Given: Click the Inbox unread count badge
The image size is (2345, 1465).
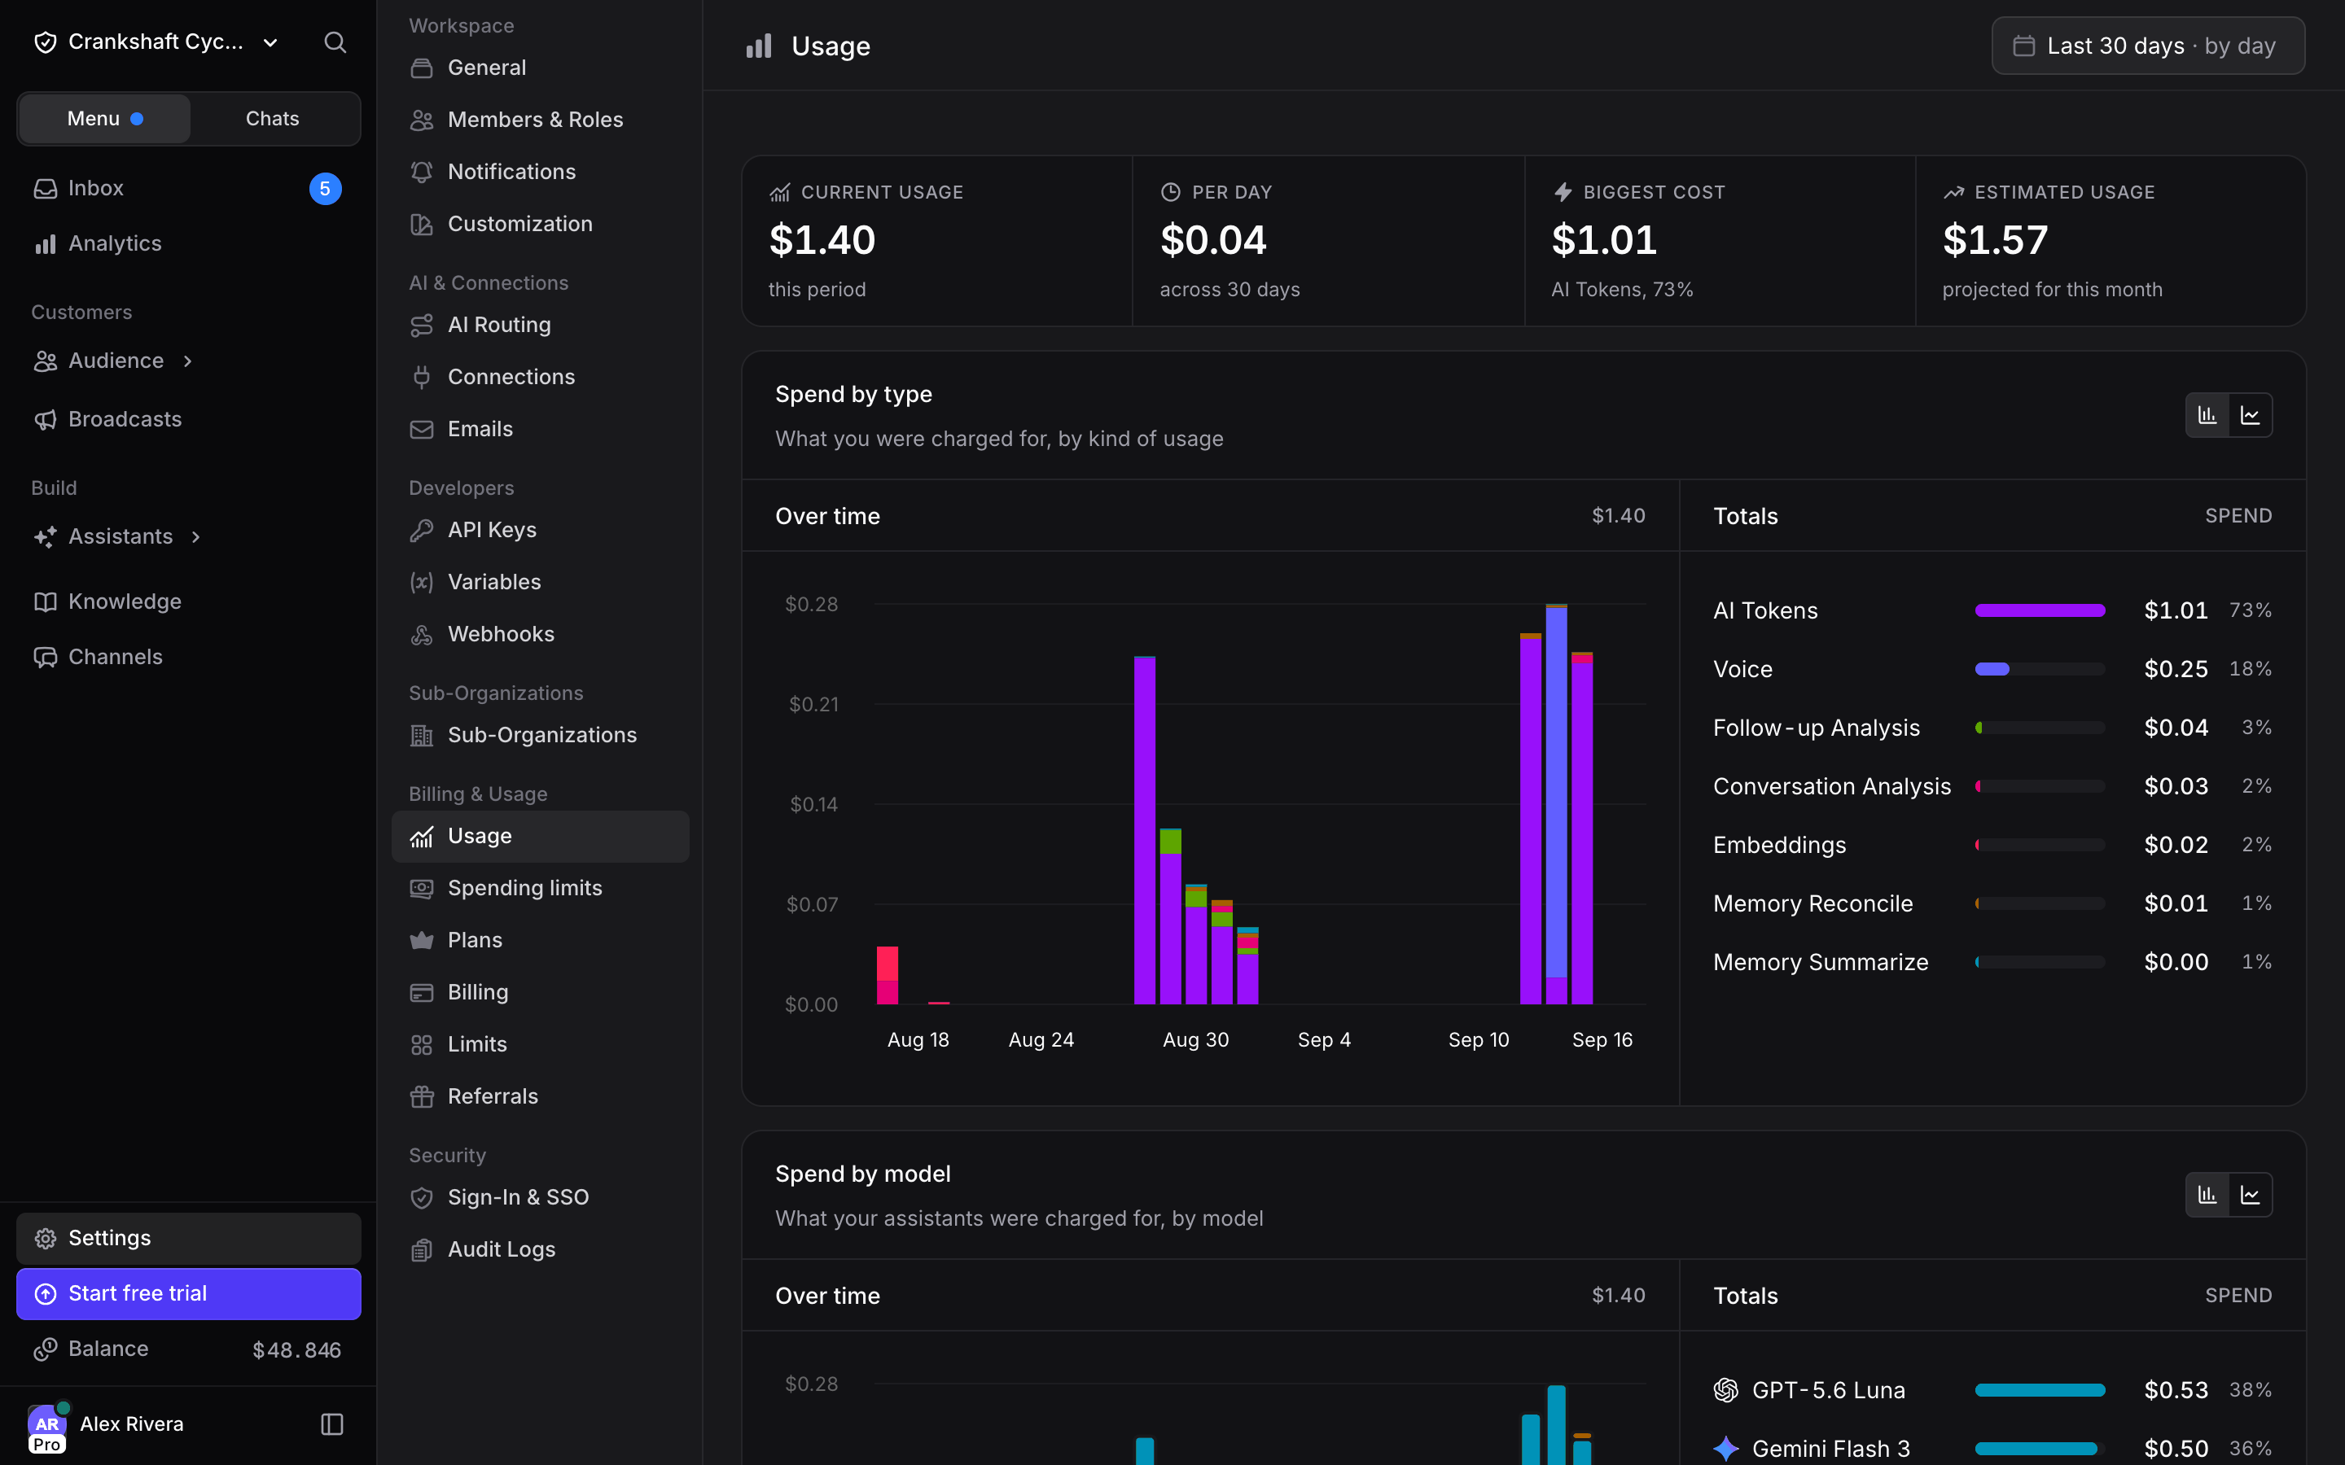Looking at the screenshot, I should [325, 189].
